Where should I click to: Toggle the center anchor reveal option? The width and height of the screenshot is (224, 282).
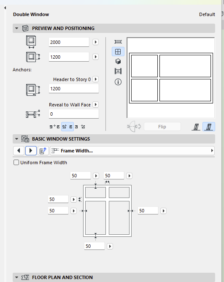click(x=67, y=127)
